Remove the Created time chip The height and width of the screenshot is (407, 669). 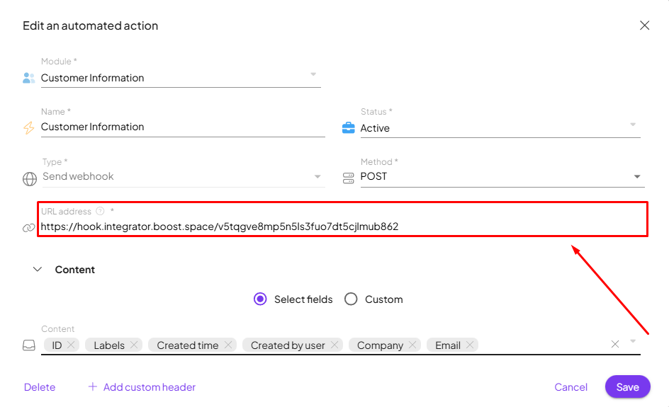click(x=228, y=345)
